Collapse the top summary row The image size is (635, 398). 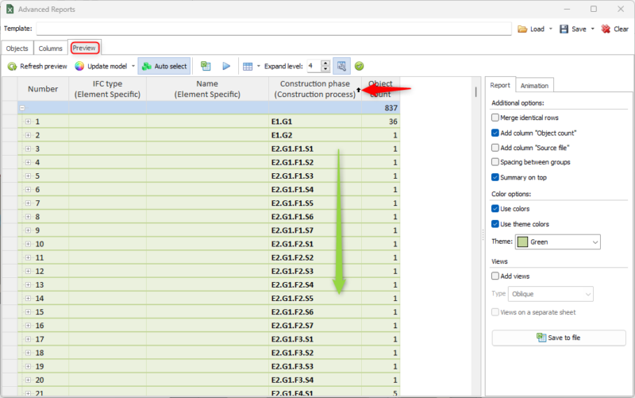point(22,108)
